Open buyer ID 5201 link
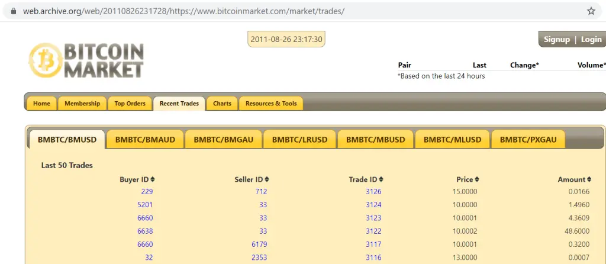This screenshot has width=606, height=264. click(145, 205)
